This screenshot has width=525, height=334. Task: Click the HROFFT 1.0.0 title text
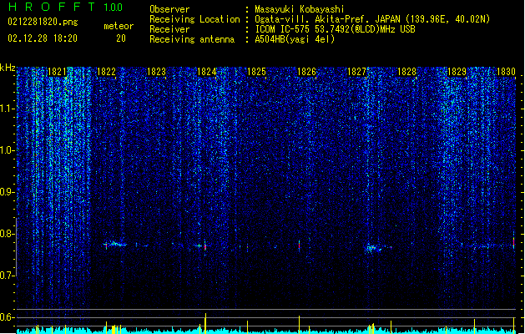tap(66, 7)
